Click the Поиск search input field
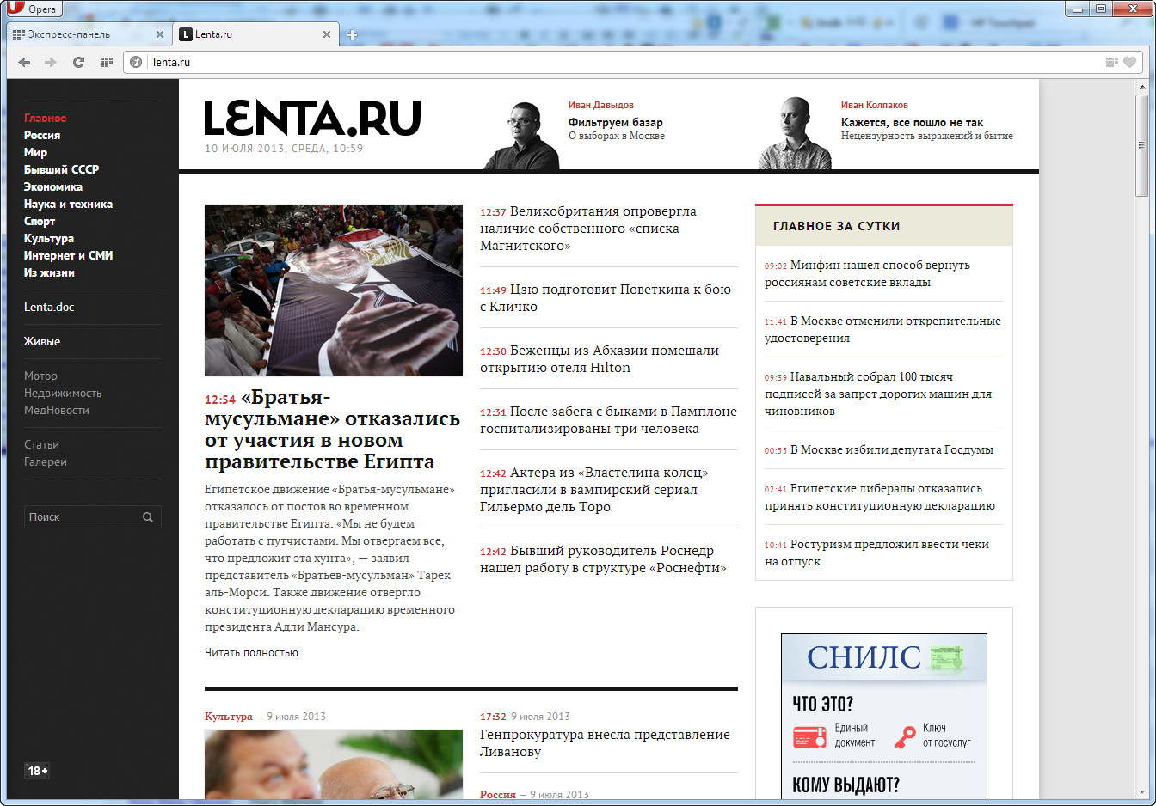1156x806 pixels. [82, 517]
